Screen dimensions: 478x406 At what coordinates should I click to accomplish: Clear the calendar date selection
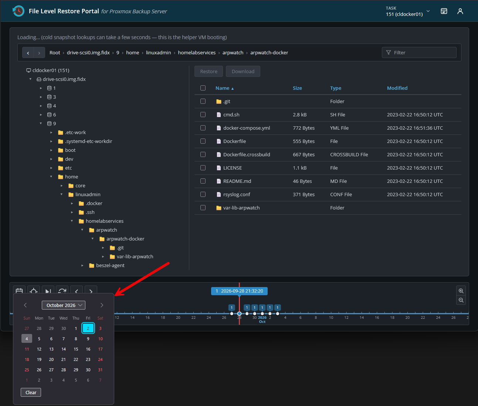point(31,392)
